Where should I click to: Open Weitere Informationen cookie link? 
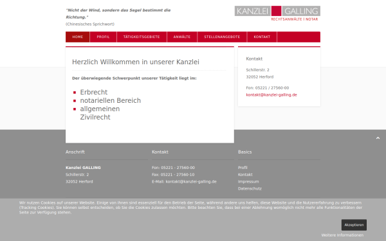click(x=342, y=235)
